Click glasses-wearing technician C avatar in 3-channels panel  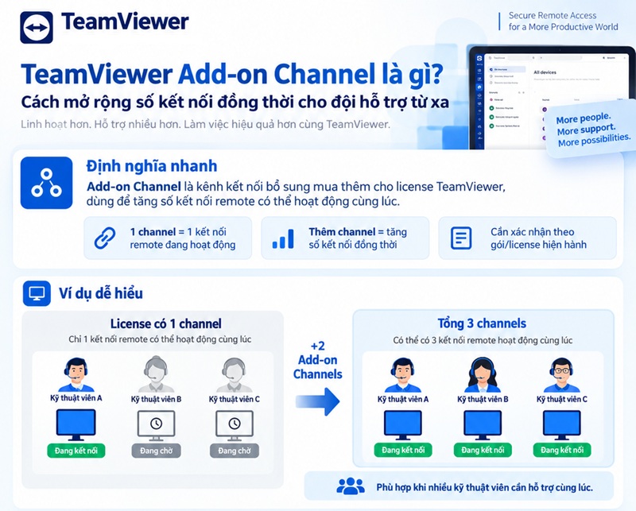pos(562,375)
